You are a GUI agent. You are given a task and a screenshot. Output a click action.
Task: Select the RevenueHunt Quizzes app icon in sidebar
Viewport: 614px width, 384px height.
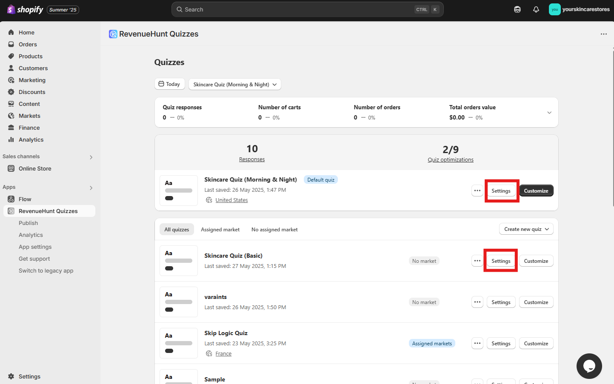[x=11, y=211]
